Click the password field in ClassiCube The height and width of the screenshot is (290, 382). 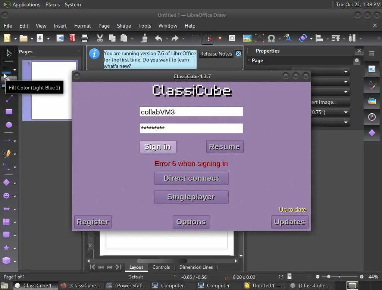[x=191, y=128]
